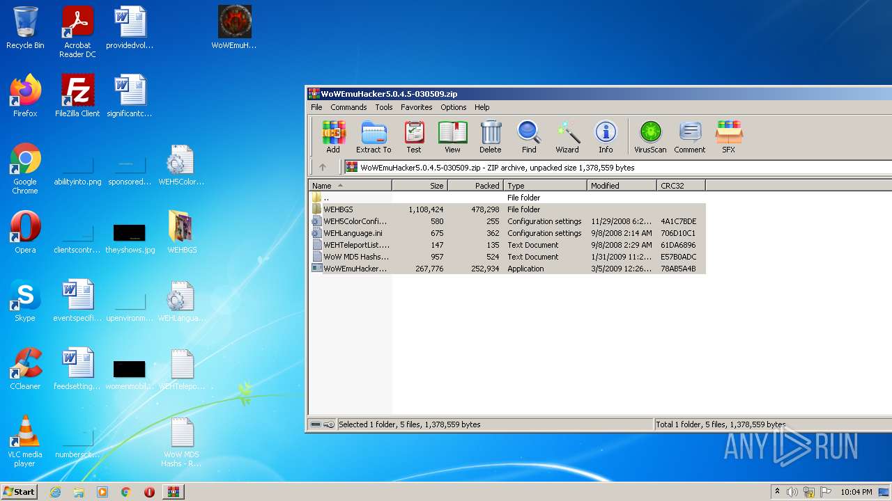Select the Opera desktop shortcut
This screenshot has width=892, height=501.
click(25, 232)
